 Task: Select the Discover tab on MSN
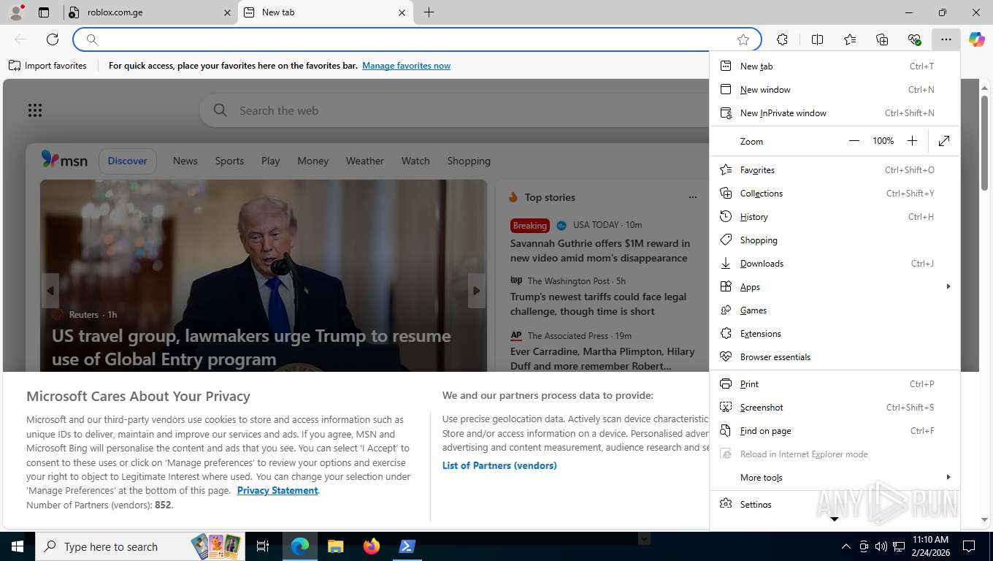(x=127, y=161)
